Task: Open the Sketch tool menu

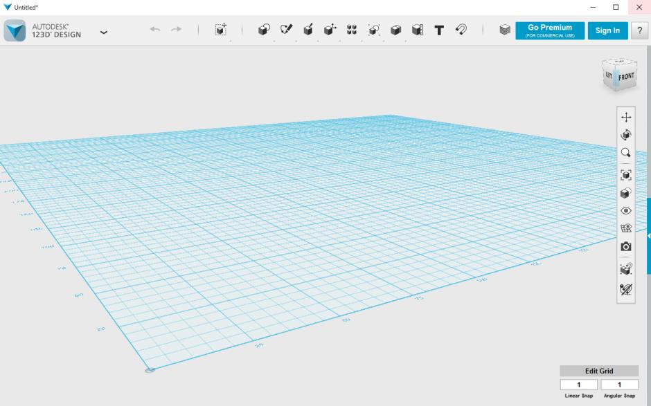Action: (x=286, y=30)
